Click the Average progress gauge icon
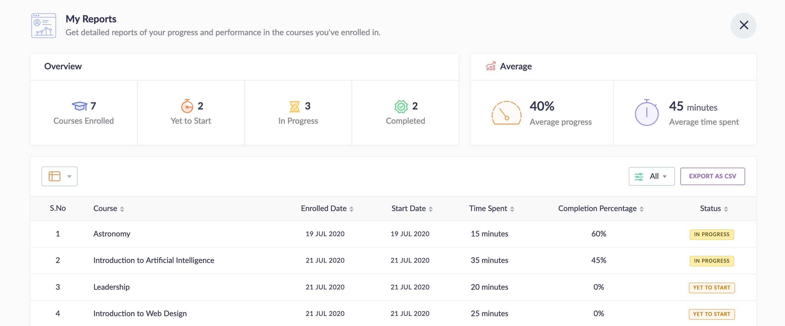This screenshot has width=785, height=326. pos(506,113)
